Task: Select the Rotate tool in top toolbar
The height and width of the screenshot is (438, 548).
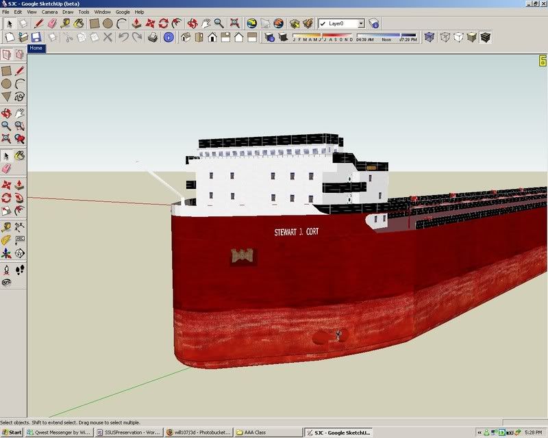Action: (164, 23)
